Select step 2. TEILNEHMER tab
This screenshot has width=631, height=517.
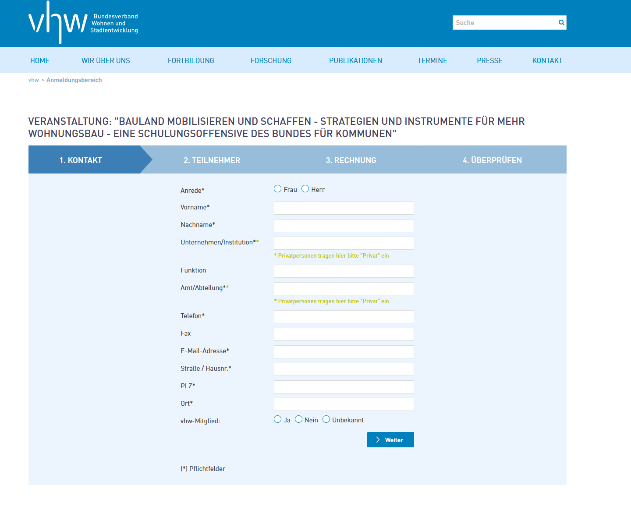pos(212,160)
